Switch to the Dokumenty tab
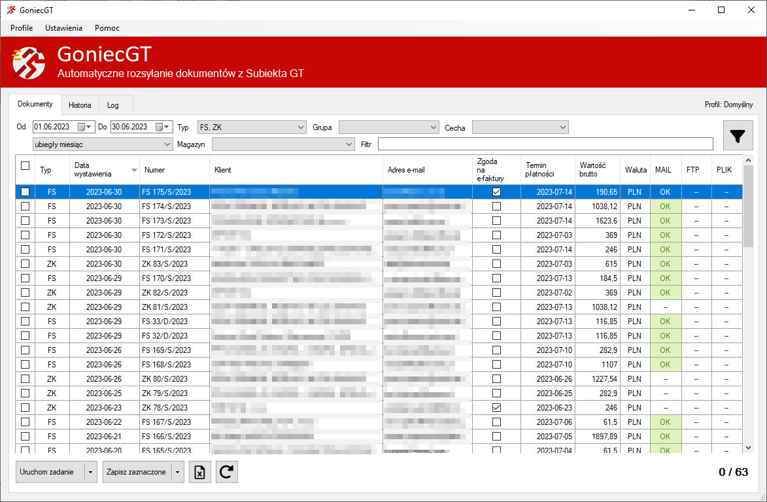Image resolution: width=767 pixels, height=502 pixels. pyautogui.click(x=35, y=104)
